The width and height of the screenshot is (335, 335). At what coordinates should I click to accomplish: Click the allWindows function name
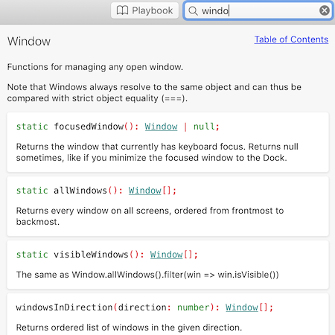pyautogui.click(x=80, y=191)
